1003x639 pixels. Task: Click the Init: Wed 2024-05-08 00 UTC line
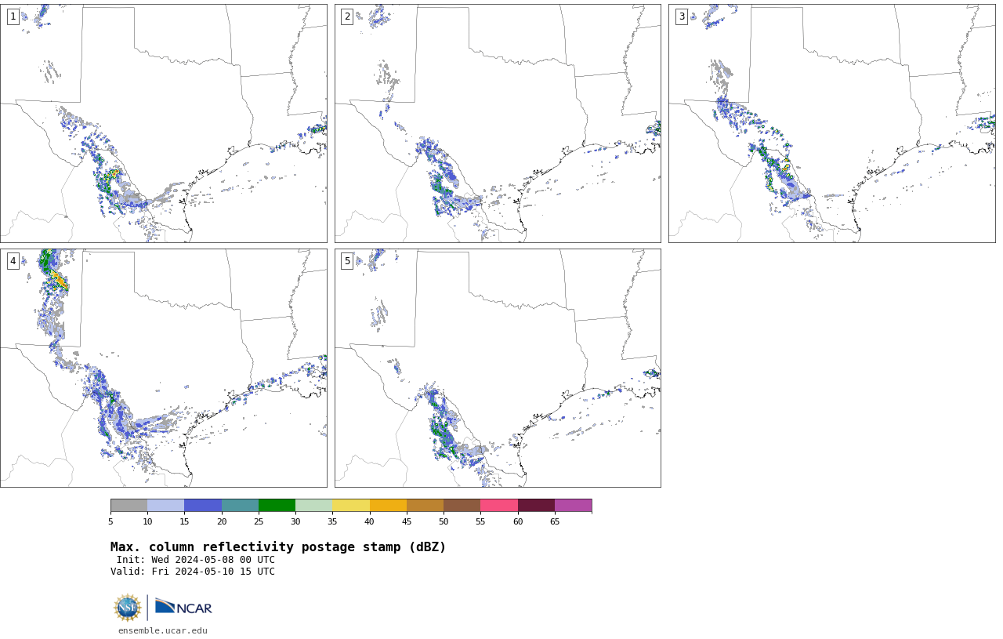(x=196, y=560)
